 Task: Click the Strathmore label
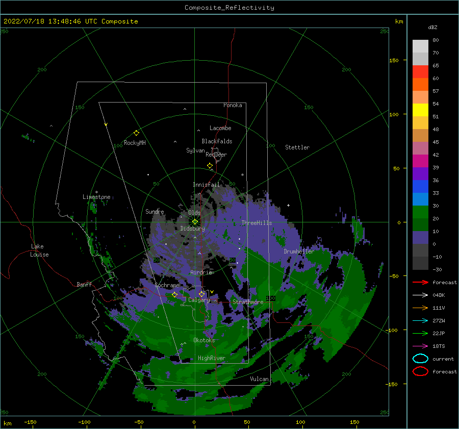(248, 302)
